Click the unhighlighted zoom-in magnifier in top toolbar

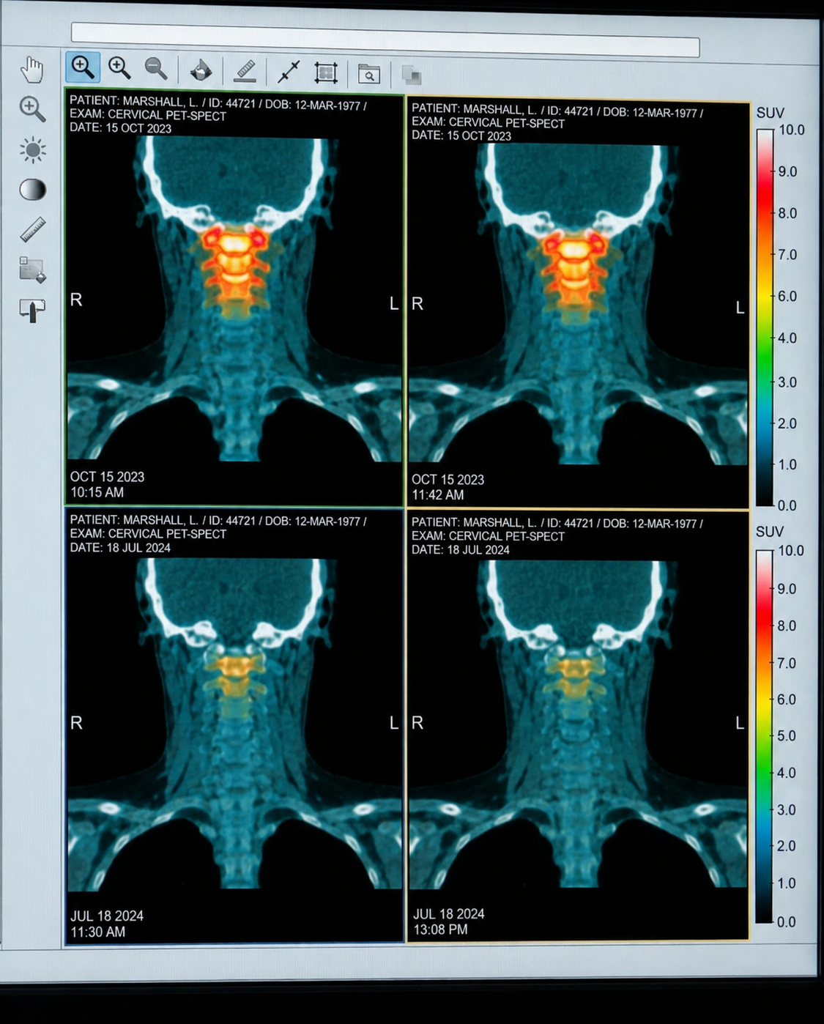pyautogui.click(x=119, y=68)
